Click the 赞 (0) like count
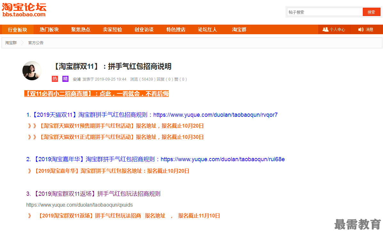383x237 pixels. (180, 79)
